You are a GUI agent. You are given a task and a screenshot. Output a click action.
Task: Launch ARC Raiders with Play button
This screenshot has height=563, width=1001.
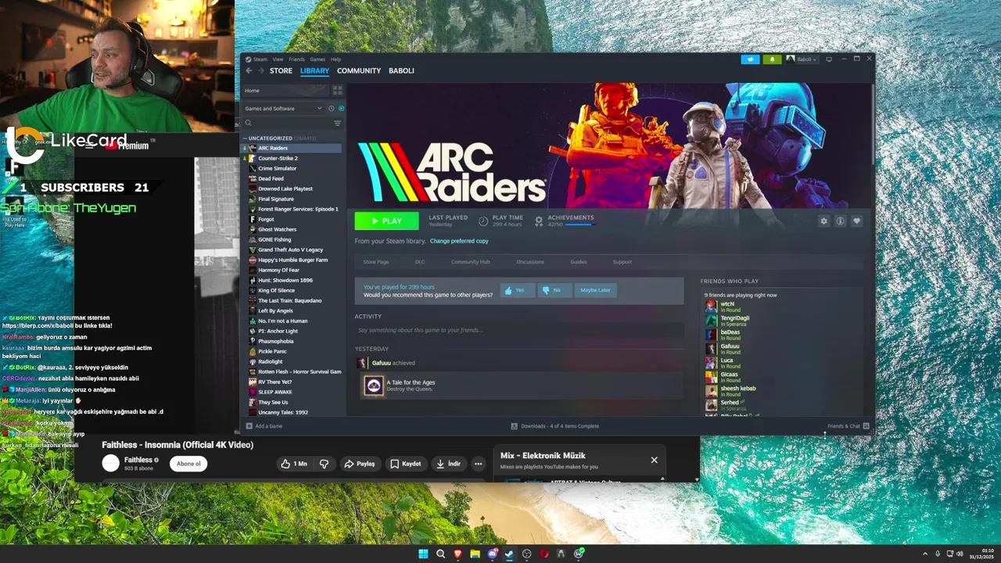386,221
